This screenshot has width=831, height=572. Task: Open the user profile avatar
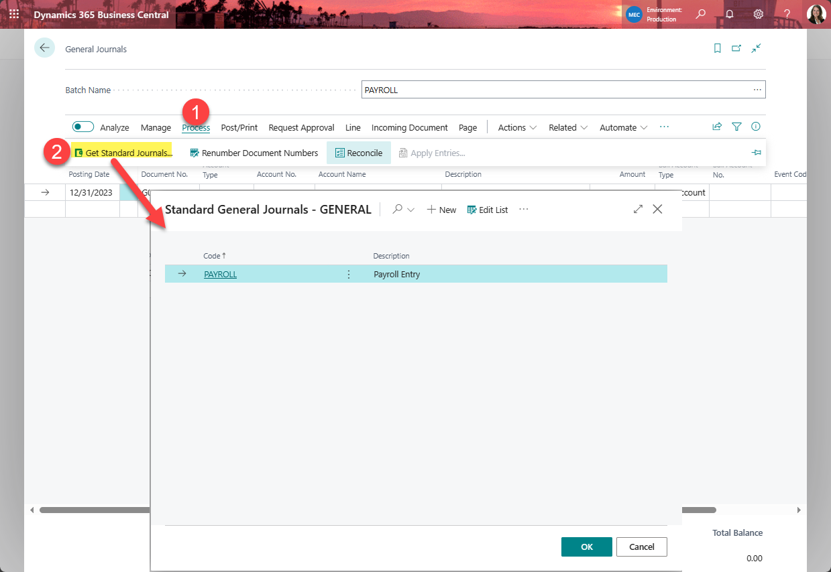point(816,14)
